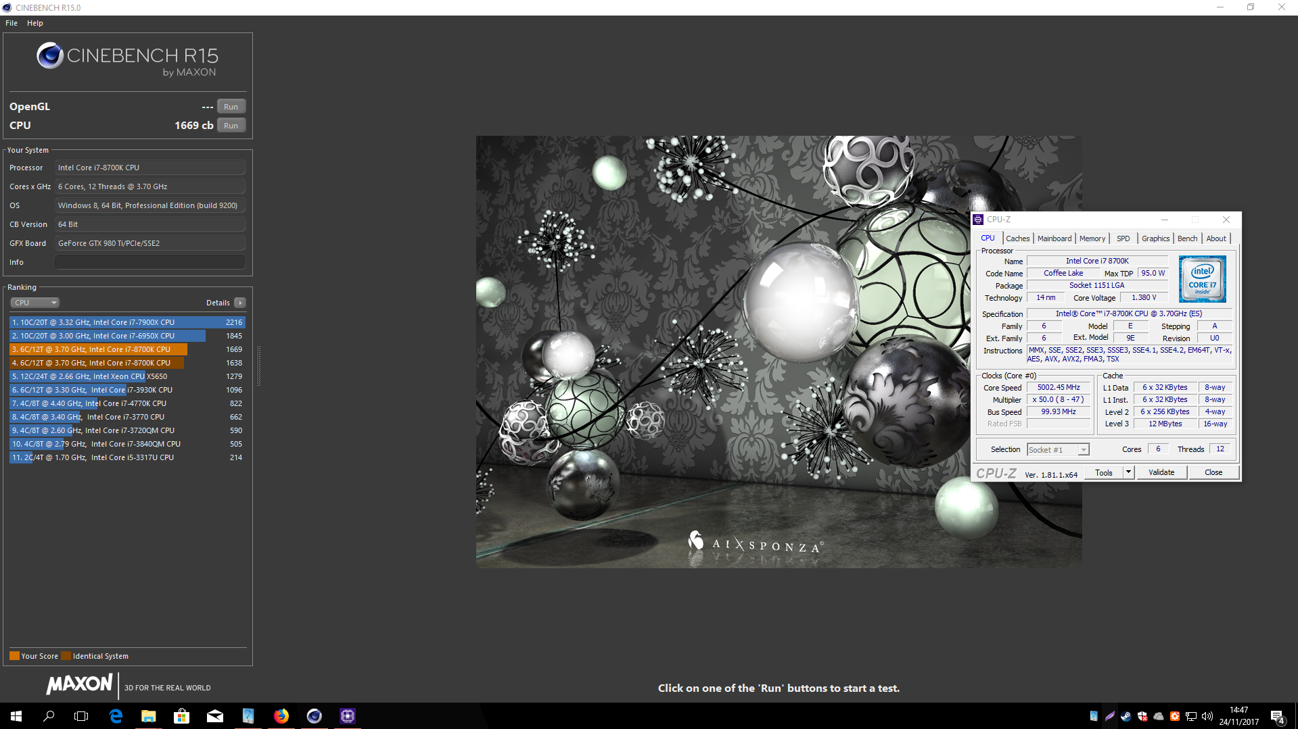Open Task View from taskbar

point(81,716)
